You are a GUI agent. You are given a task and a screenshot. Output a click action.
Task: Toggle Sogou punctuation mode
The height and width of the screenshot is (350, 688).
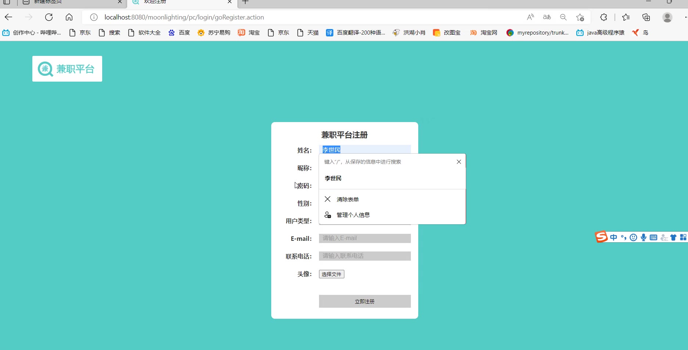(x=623, y=238)
